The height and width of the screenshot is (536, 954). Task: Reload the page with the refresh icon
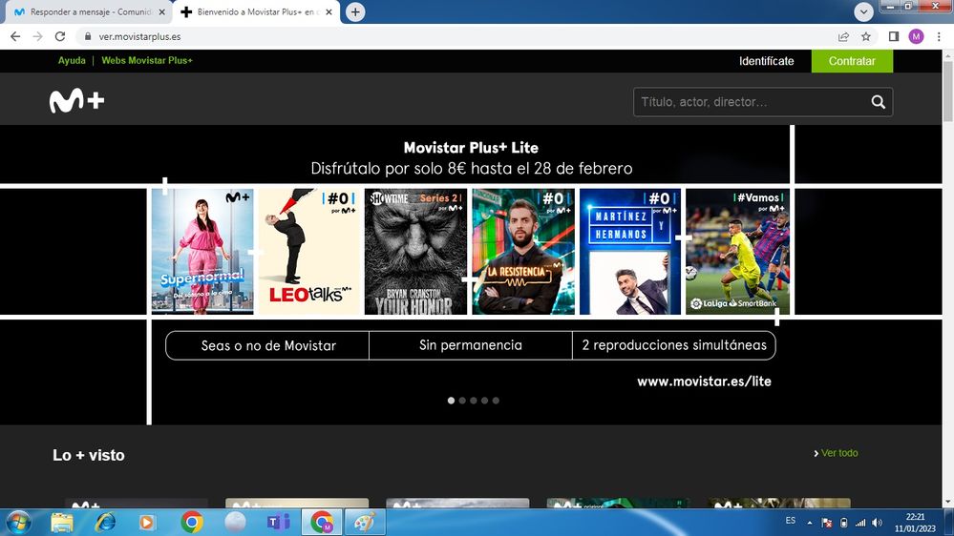click(60, 36)
